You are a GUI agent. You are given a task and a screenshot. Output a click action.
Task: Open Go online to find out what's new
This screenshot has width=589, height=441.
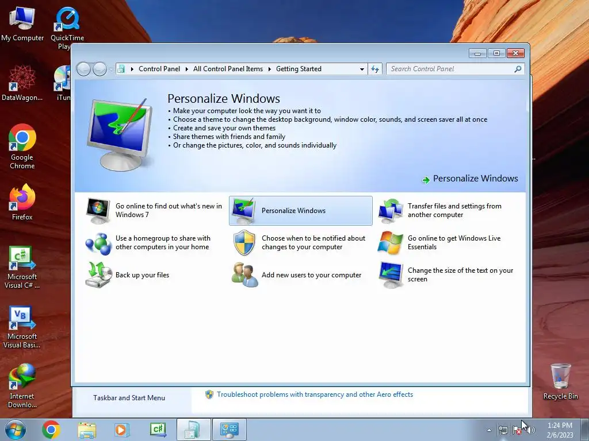(x=169, y=210)
